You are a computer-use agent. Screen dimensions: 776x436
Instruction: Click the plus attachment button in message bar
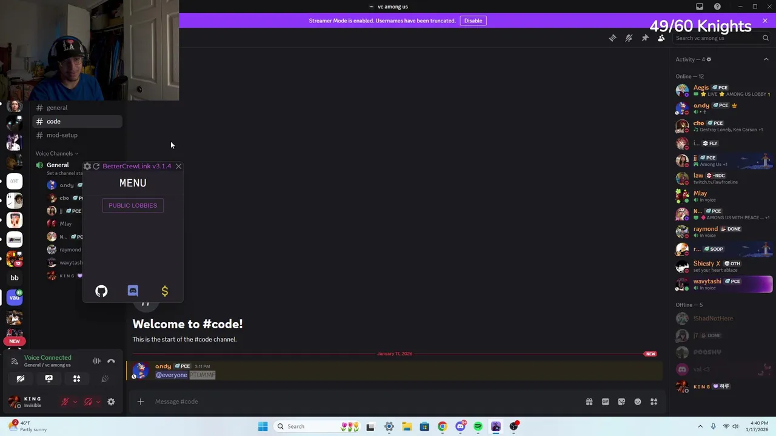coord(140,401)
